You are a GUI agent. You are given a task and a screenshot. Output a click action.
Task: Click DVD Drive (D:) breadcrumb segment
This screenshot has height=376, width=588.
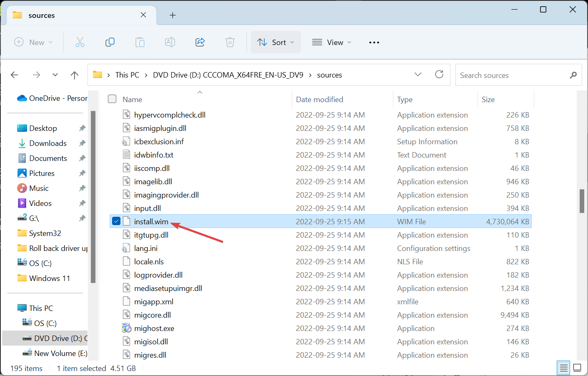pos(228,75)
